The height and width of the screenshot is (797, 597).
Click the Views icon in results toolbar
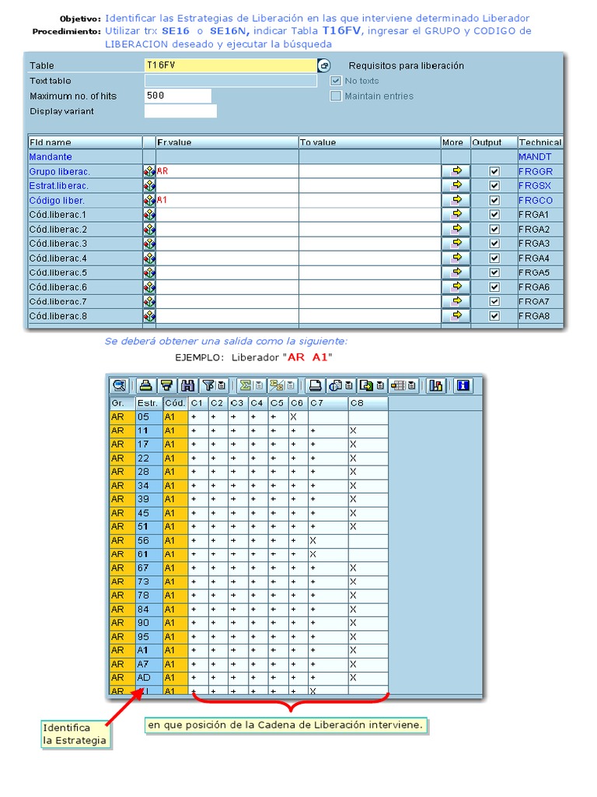[x=336, y=386]
